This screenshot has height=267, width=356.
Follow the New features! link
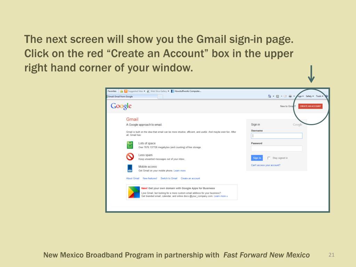(150, 178)
